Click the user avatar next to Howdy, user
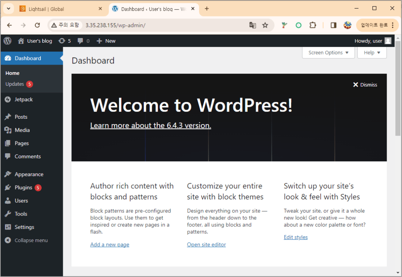 [x=388, y=41]
